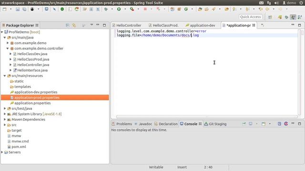Image resolution: width=305 pixels, height=171 pixels.
Task: Click the Save All toolbar icon
Action: tap(24, 9)
